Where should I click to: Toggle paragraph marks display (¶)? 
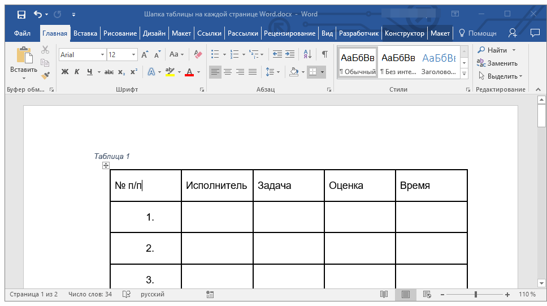tap(324, 55)
